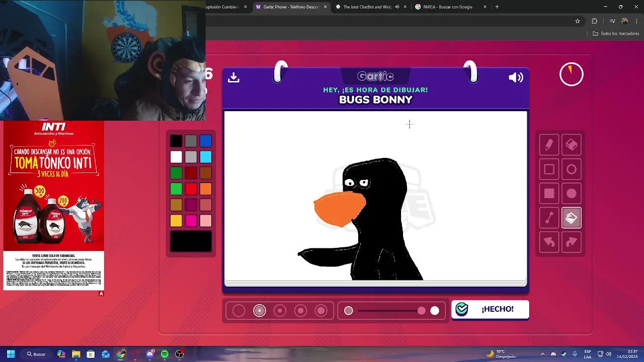Viewport: 644px width, 362px height.
Task: Pick the dark red color swatch
Action: click(191, 173)
